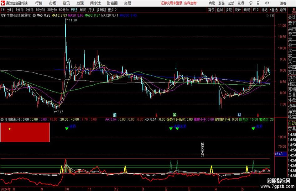The width and height of the screenshot is (296, 191).
Task: Open the 版面 menu
Action: click(221, 3)
